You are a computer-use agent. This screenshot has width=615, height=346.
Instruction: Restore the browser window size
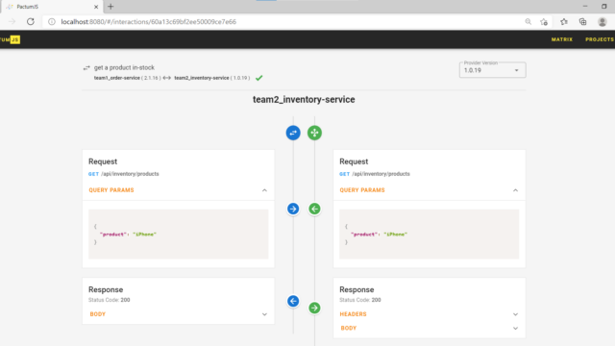604,7
